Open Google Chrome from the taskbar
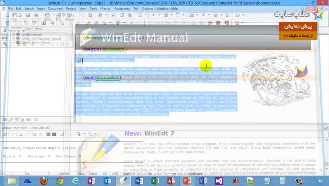This screenshot has height=186, width=329. (60, 181)
